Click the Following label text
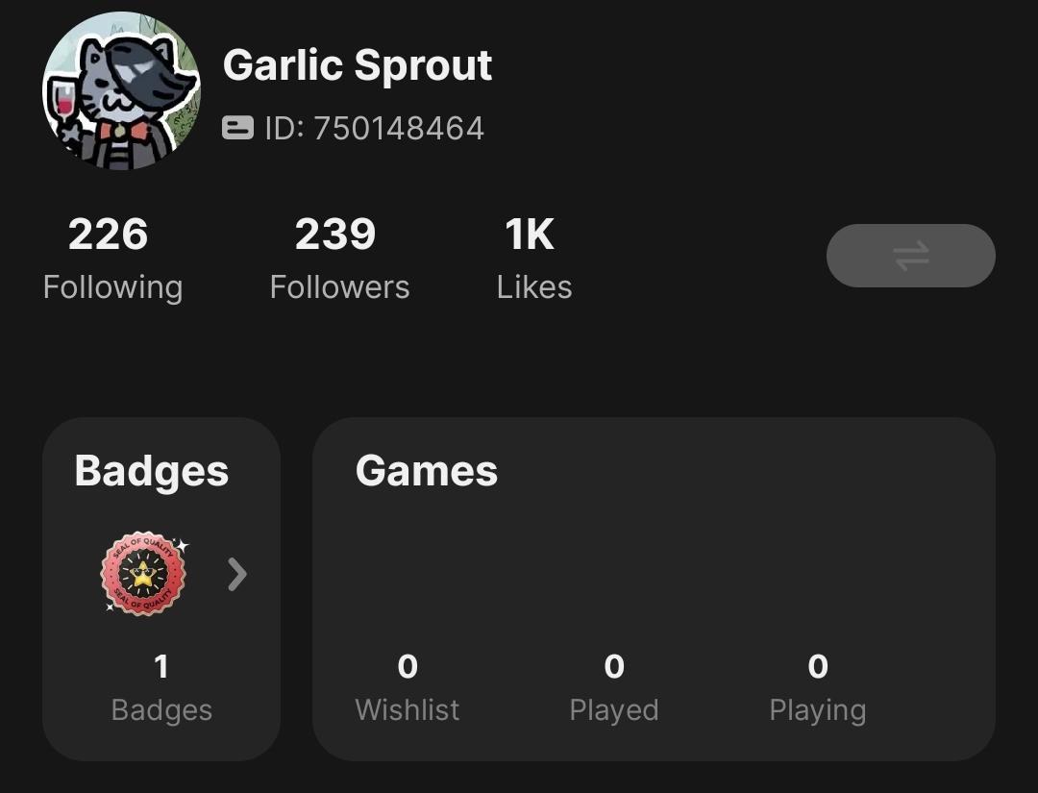Image resolution: width=1038 pixels, height=793 pixels. click(x=112, y=287)
